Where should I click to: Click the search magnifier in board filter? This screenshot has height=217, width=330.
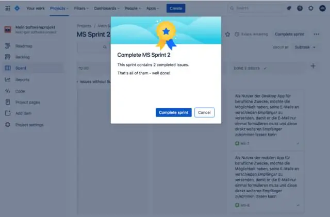(x=105, y=47)
